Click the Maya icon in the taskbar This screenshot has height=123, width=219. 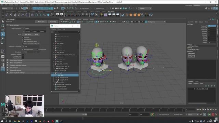57,121
